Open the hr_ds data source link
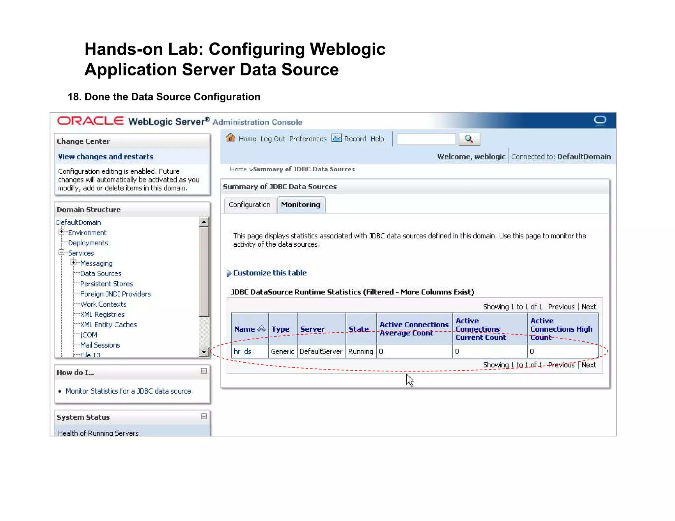The image size is (675, 521). tap(242, 352)
